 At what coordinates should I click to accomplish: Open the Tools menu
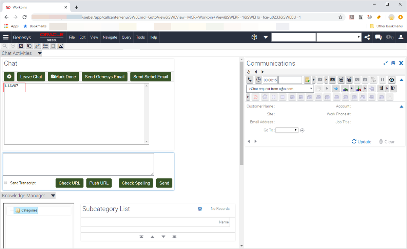click(140, 37)
